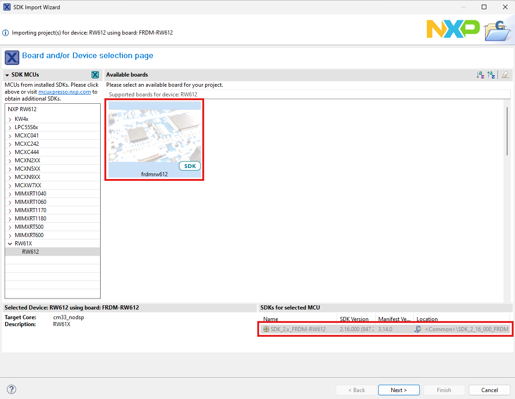Collapse the RW61X tree node
This screenshot has height=399, width=515.
tap(10, 244)
